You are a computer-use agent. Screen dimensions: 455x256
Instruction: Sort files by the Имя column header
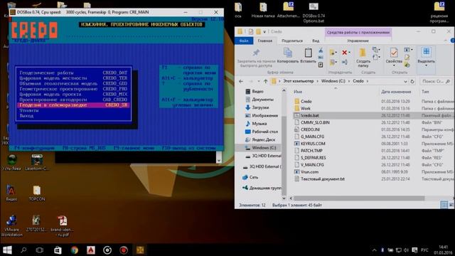(x=298, y=92)
